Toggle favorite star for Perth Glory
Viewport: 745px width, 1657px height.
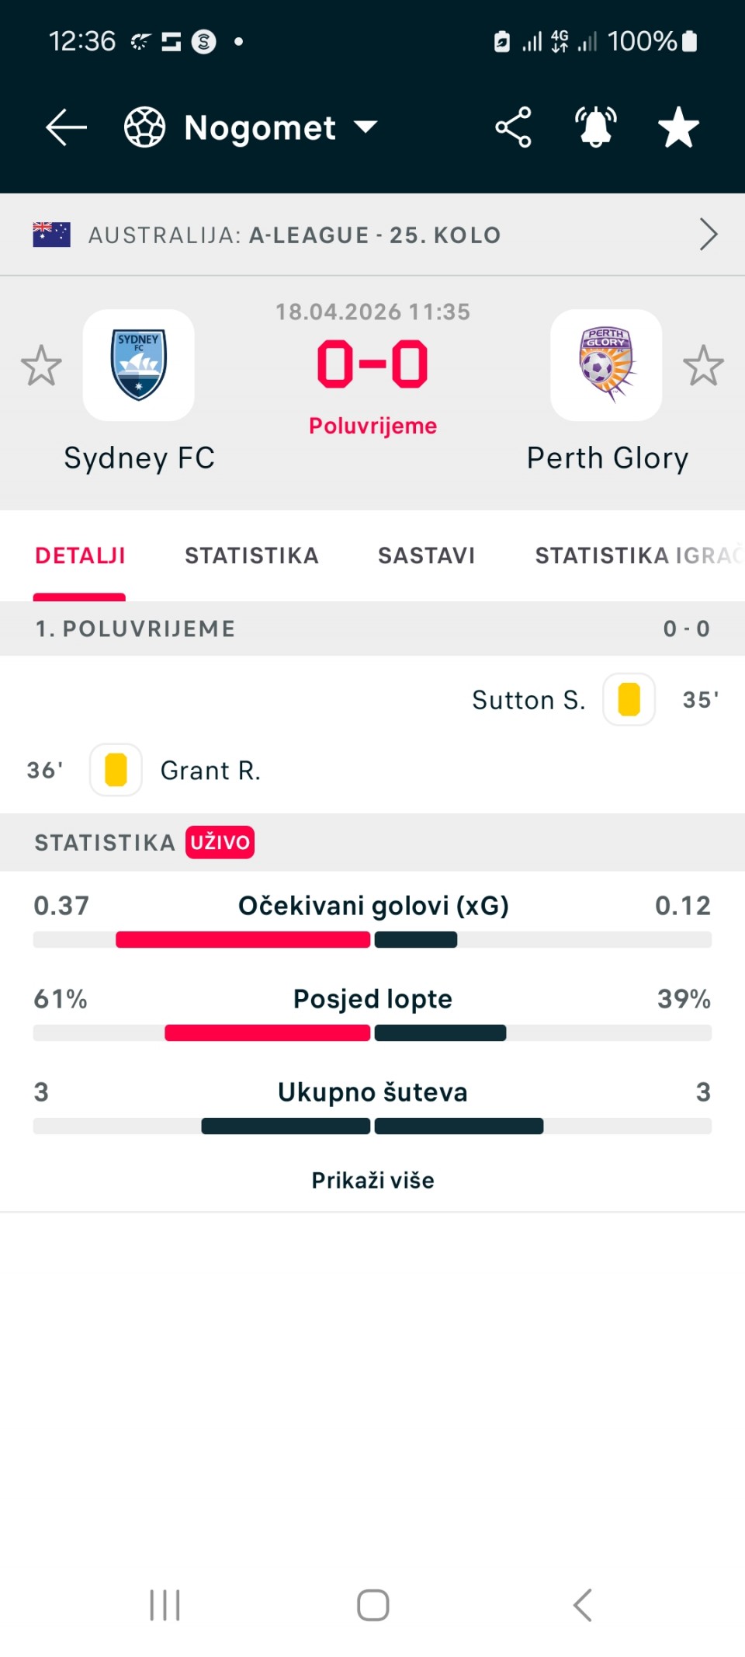point(703,365)
